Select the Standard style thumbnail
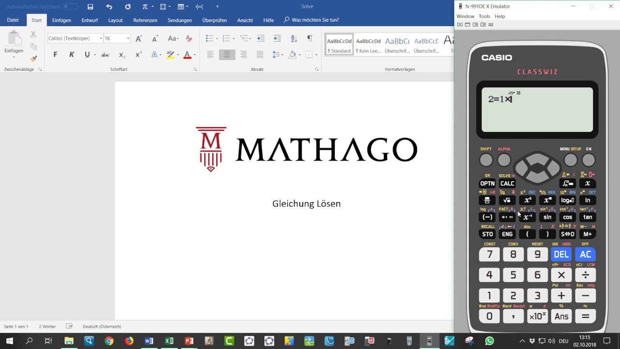The image size is (620, 349). point(339,45)
